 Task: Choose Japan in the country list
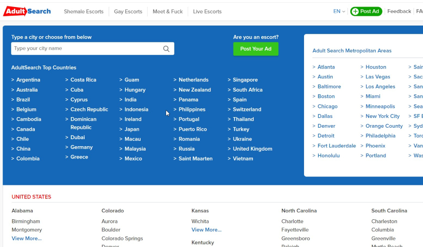point(132,129)
